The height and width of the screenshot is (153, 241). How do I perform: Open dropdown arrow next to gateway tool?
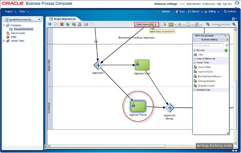[184, 24]
